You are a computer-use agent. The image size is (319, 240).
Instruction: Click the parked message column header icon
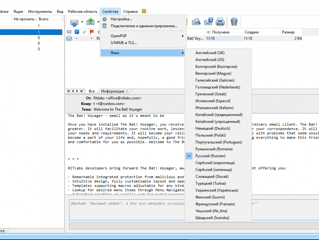(77, 32)
